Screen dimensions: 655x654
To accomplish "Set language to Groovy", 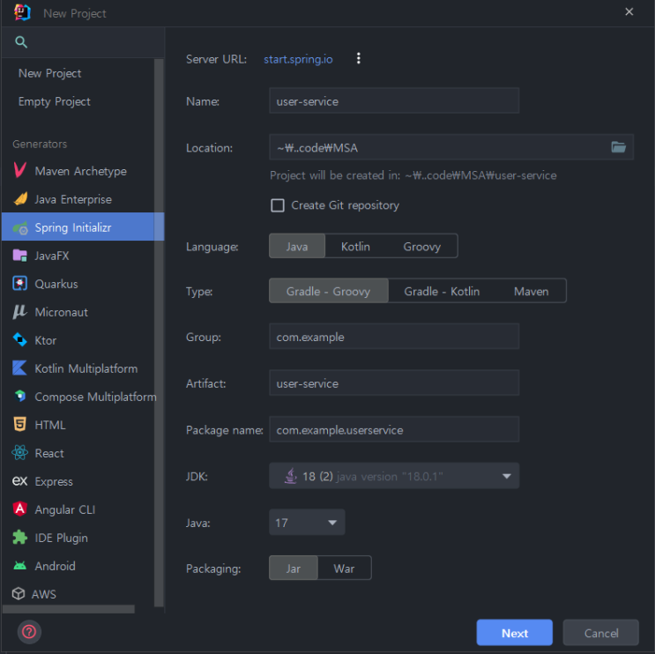I will coord(422,247).
